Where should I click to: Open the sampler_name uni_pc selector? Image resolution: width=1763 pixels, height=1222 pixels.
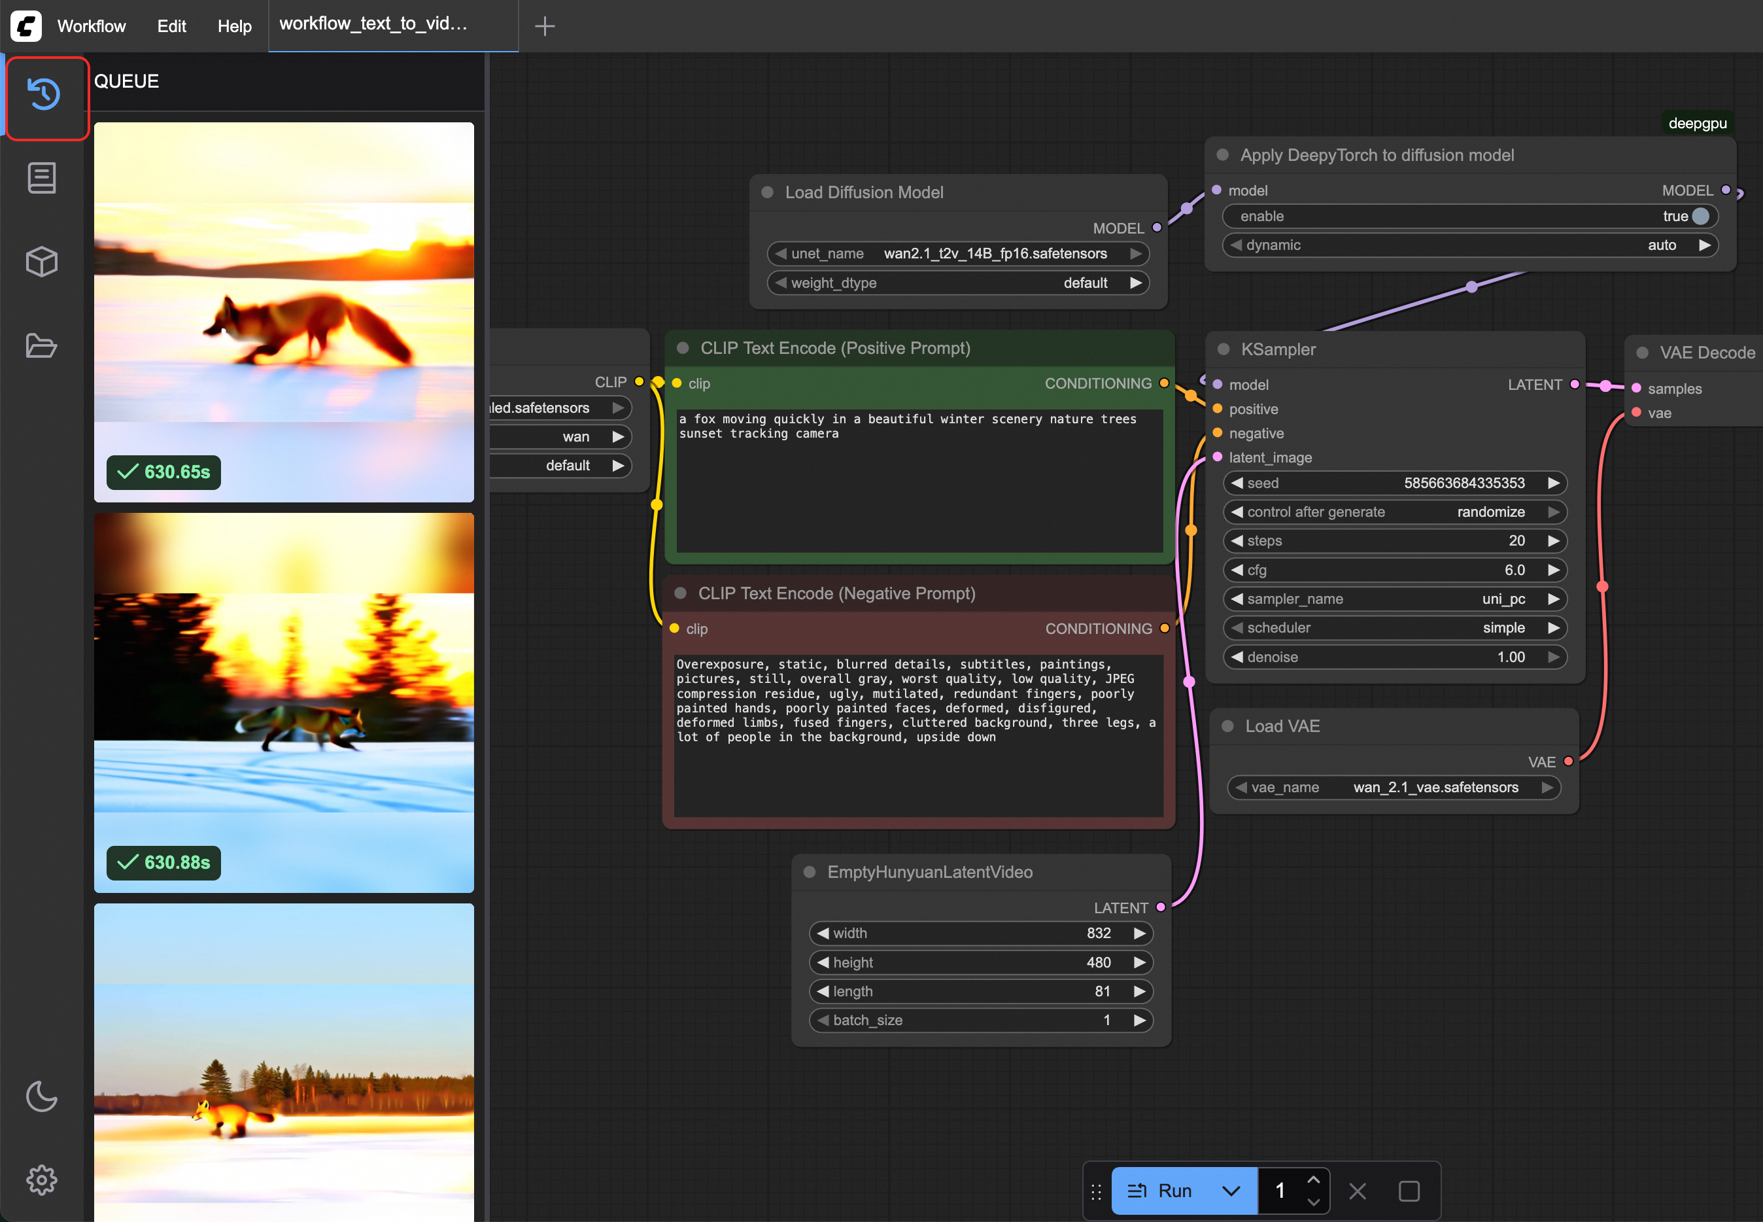[x=1394, y=599]
